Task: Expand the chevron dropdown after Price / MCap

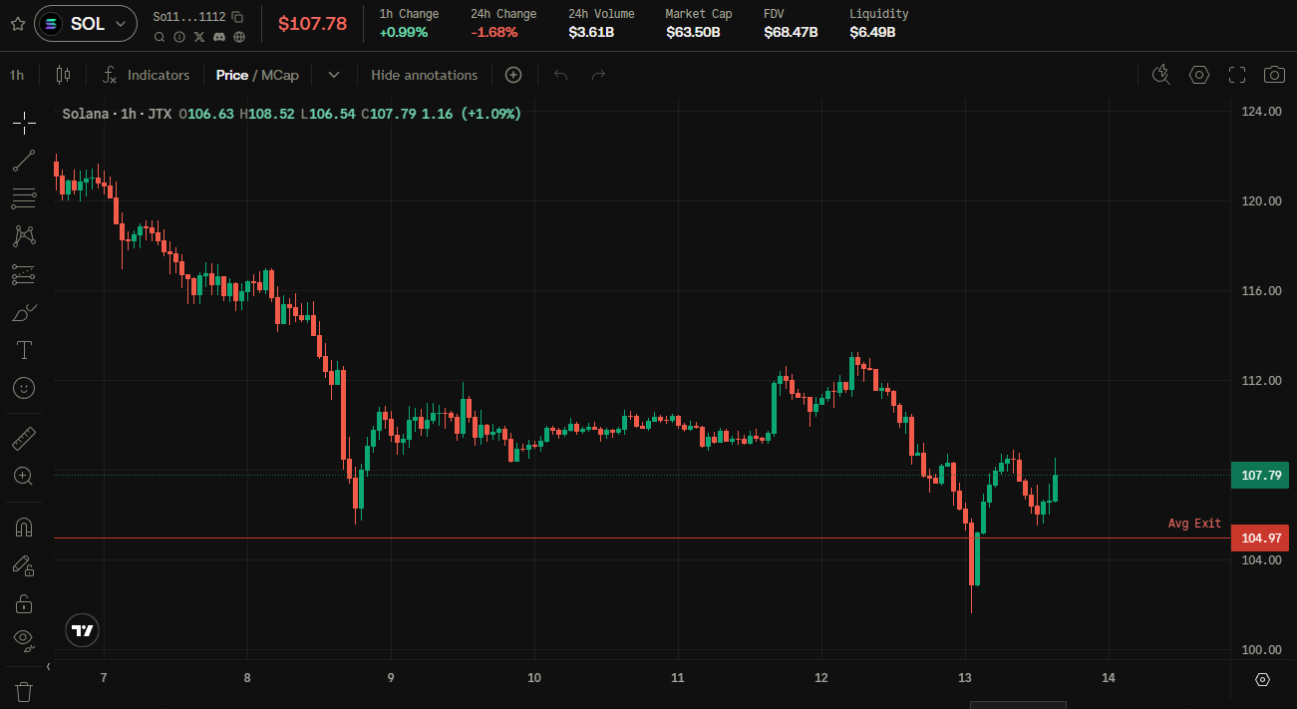Action: coord(334,75)
